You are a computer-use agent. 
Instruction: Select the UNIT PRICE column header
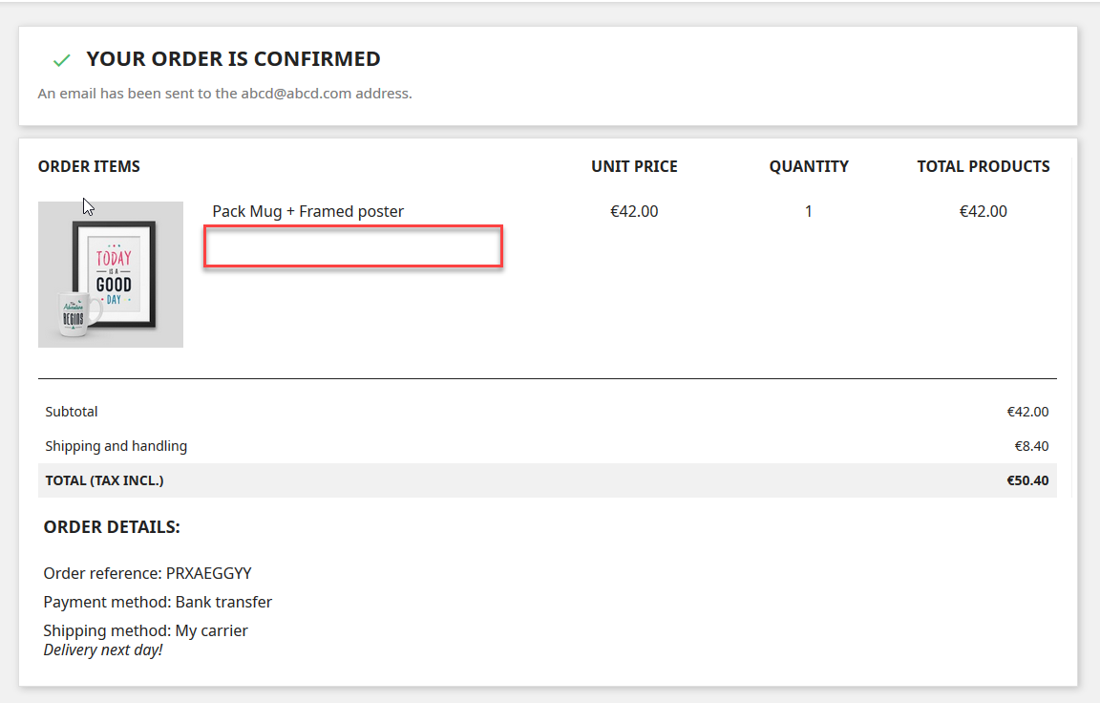[x=634, y=166]
